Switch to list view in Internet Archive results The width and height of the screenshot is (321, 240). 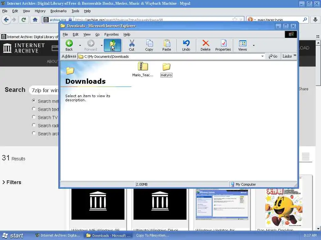click(x=305, y=156)
